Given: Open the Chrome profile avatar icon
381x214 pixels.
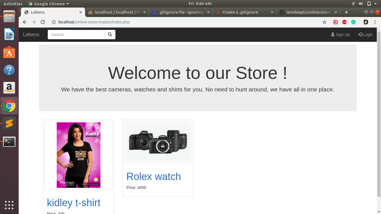Looking at the screenshot, I should (x=366, y=22).
